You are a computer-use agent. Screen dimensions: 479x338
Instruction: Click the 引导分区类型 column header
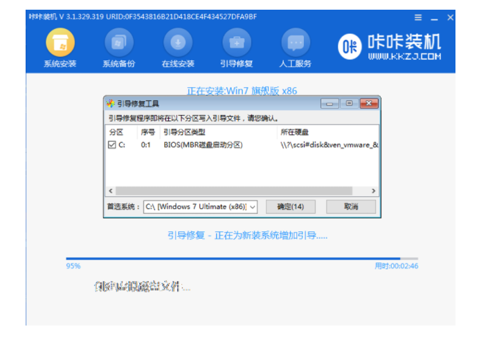(183, 132)
